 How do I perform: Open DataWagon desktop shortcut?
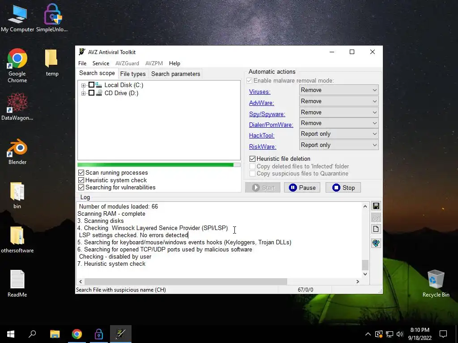(x=17, y=107)
